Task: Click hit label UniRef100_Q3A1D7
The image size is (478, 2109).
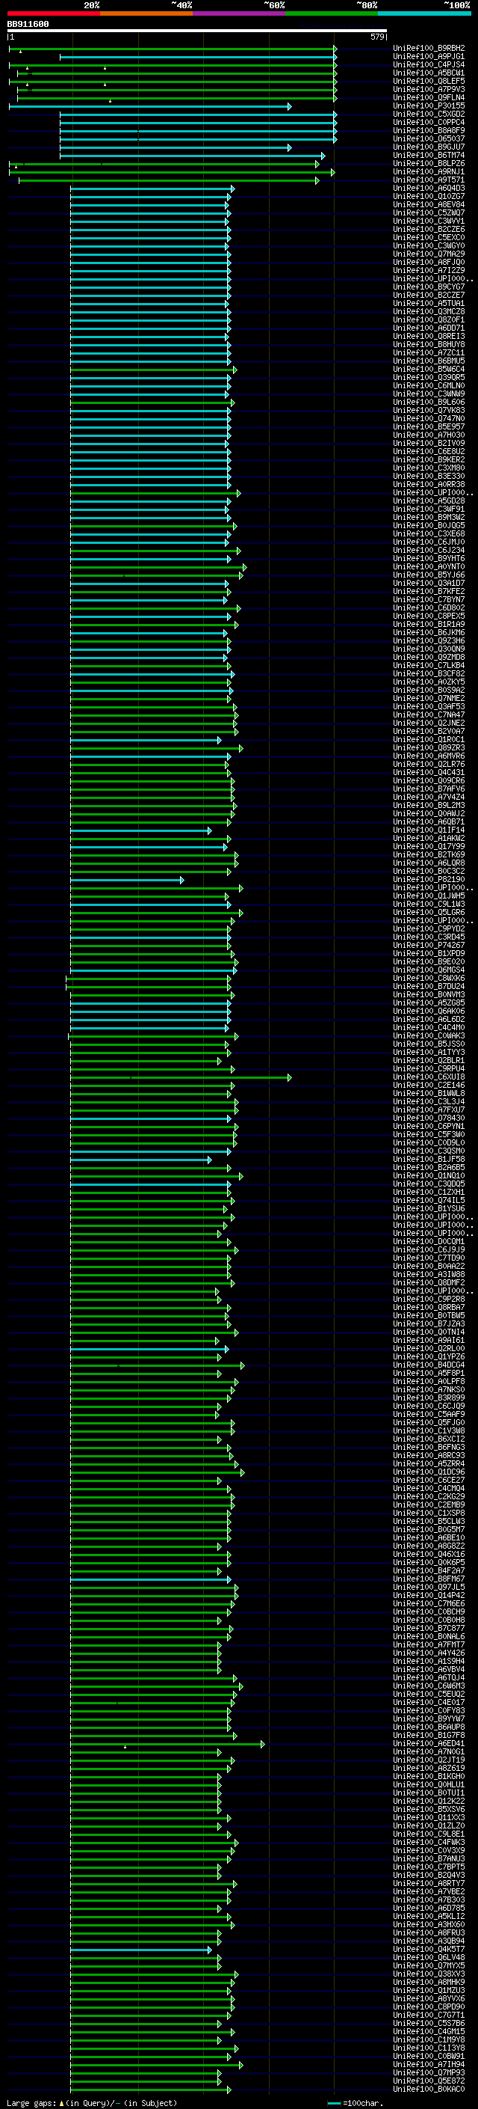Action: click(429, 583)
